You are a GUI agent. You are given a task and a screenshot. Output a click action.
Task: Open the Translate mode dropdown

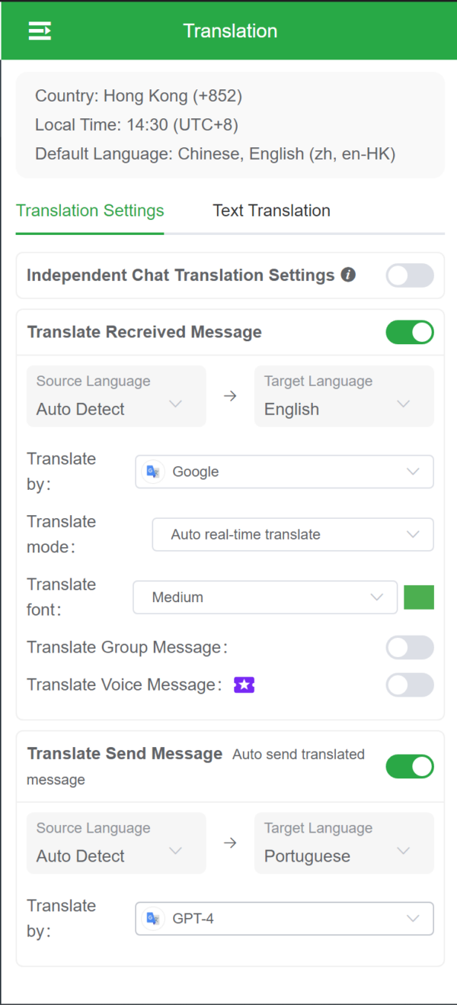[x=292, y=534]
